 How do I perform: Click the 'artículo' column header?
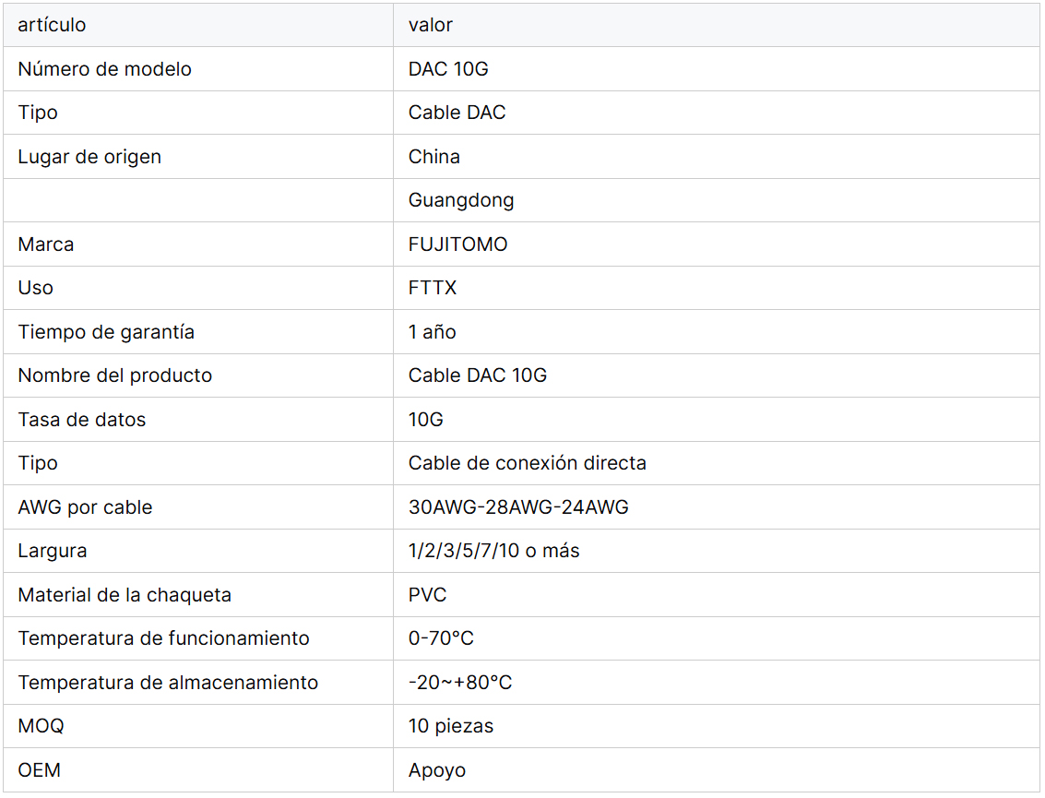pyautogui.click(x=52, y=25)
